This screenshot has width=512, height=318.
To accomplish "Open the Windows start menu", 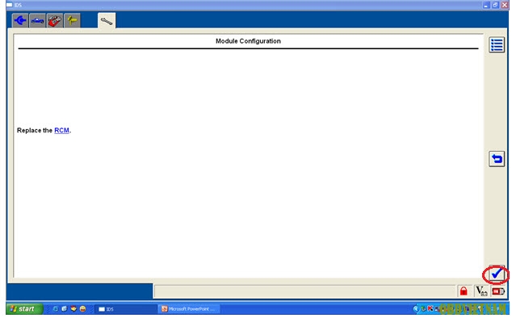I will [24, 309].
